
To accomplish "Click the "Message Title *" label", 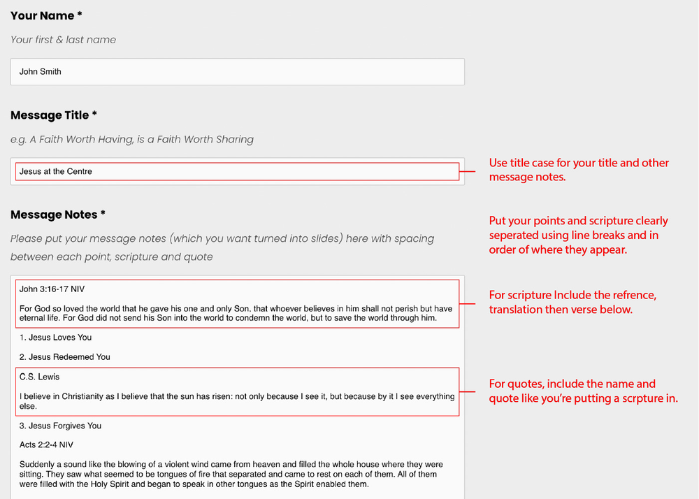I will pyautogui.click(x=54, y=115).
